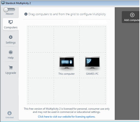The height and width of the screenshot is (122, 140).
Task: Click the info icon beside drag instructions
Action: (x=26, y=14)
